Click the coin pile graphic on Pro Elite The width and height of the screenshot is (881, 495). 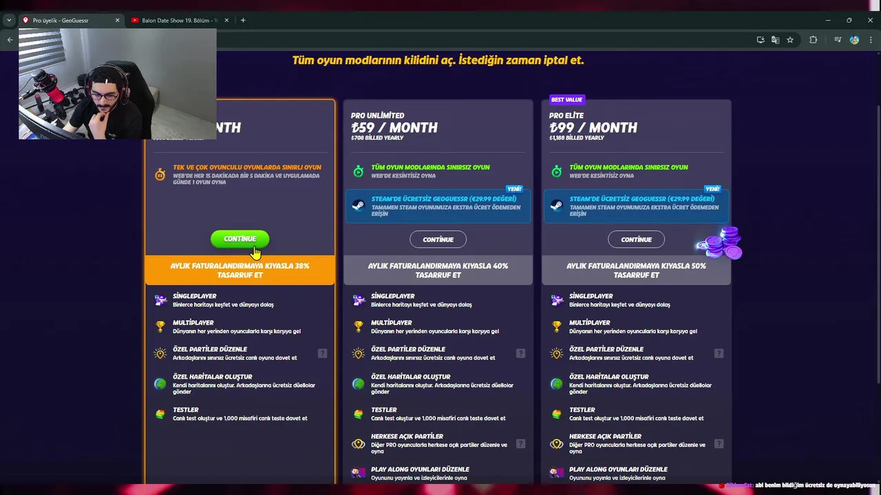click(720, 243)
